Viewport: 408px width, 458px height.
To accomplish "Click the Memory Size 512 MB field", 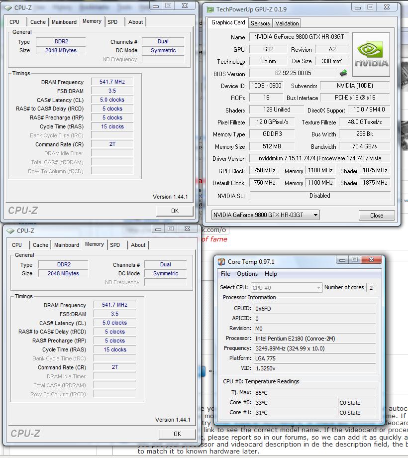I will pyautogui.click(x=272, y=146).
